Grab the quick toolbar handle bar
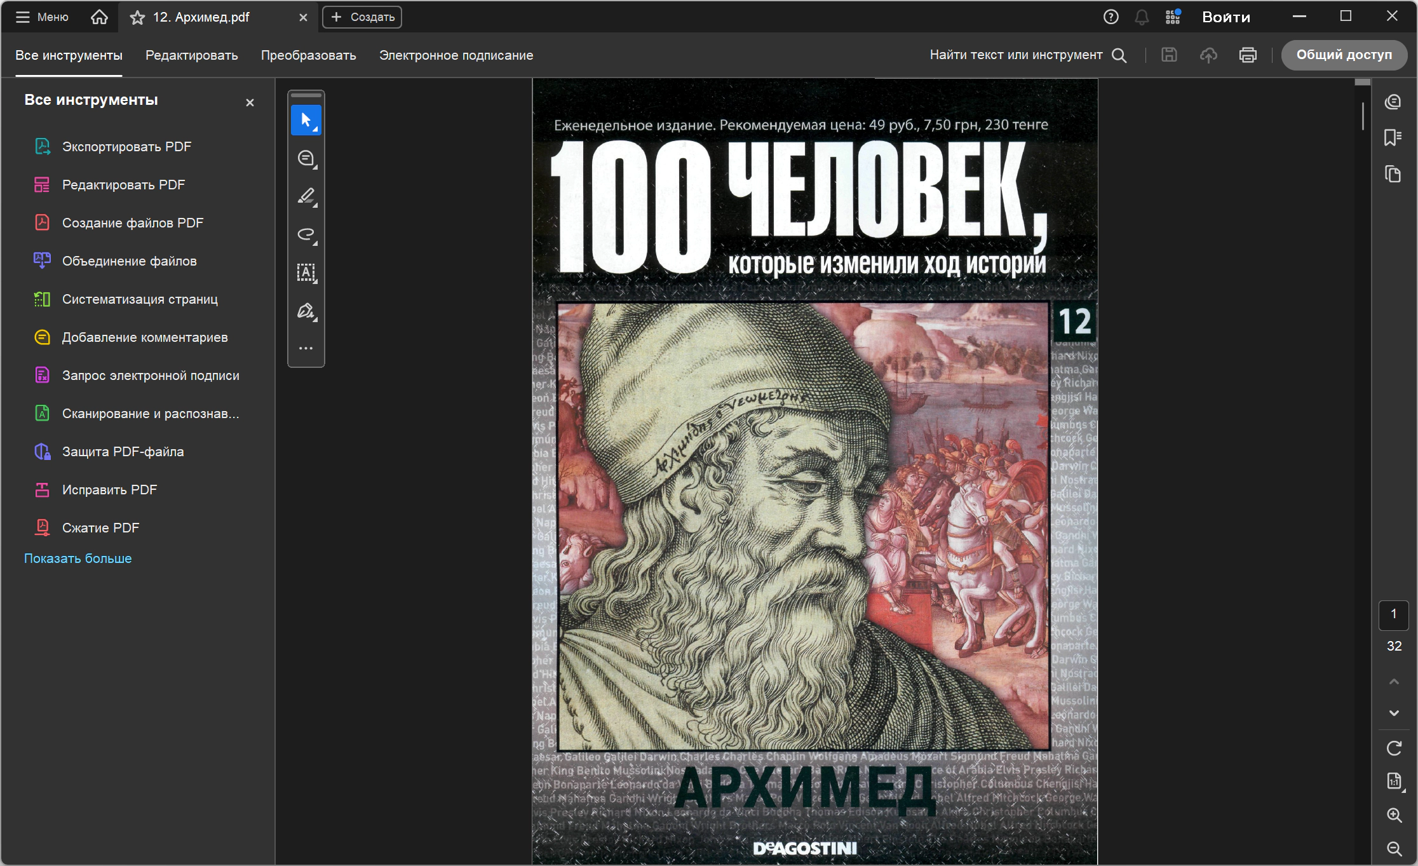This screenshot has height=866, width=1418. click(x=306, y=95)
